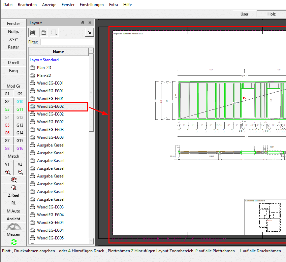Click the RL button
286x262 pixels.
click(x=13, y=203)
